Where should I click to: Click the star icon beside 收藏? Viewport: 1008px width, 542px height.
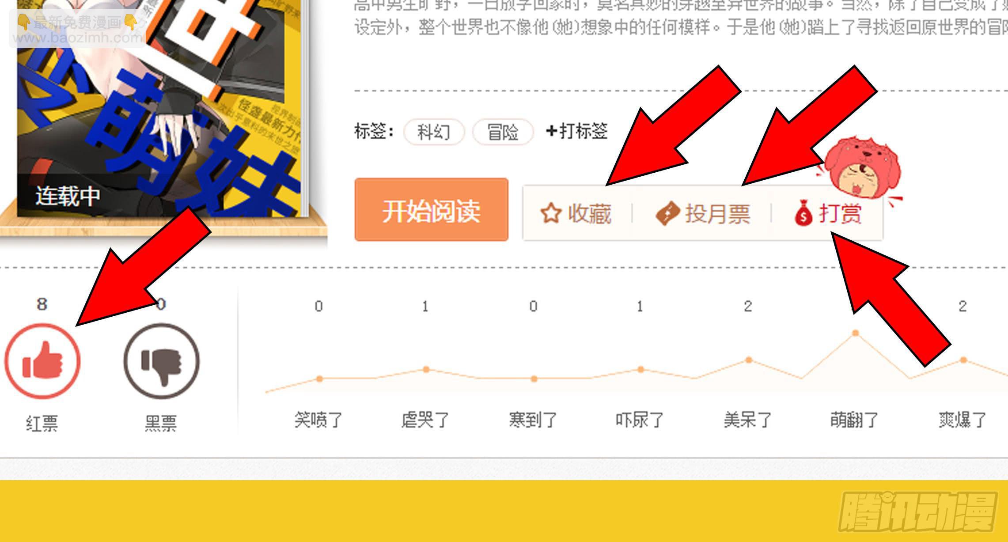tap(551, 214)
